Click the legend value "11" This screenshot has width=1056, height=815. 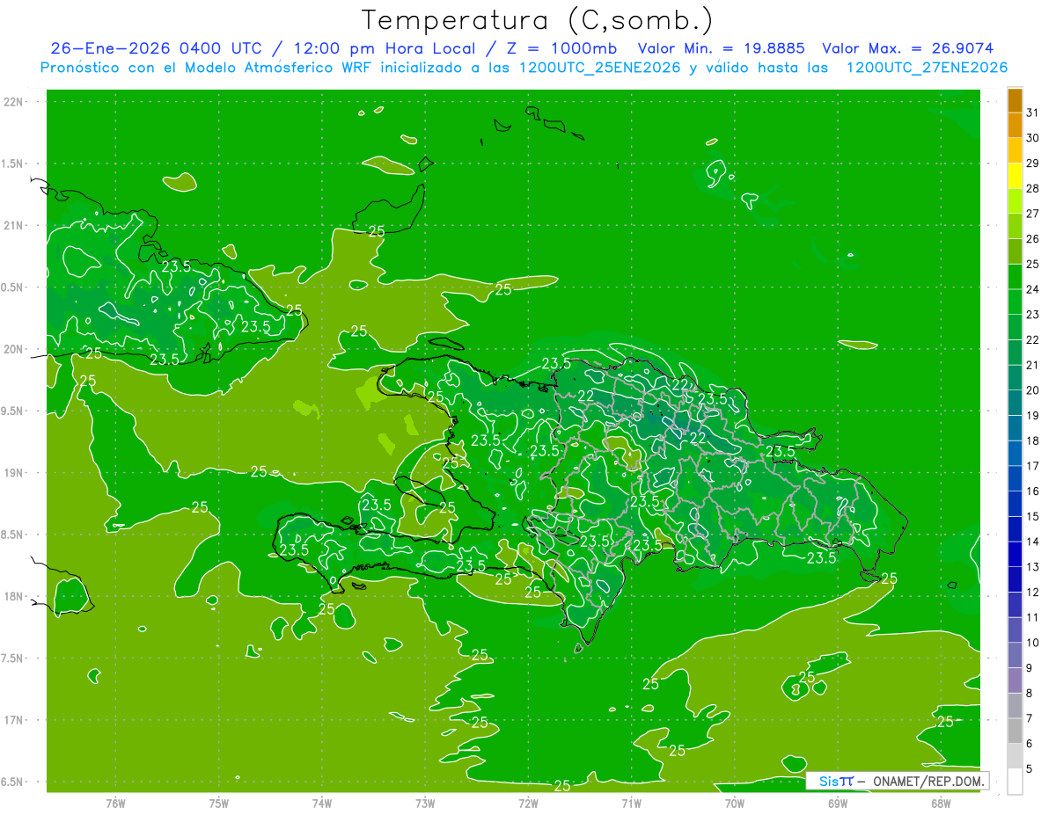[1033, 618]
